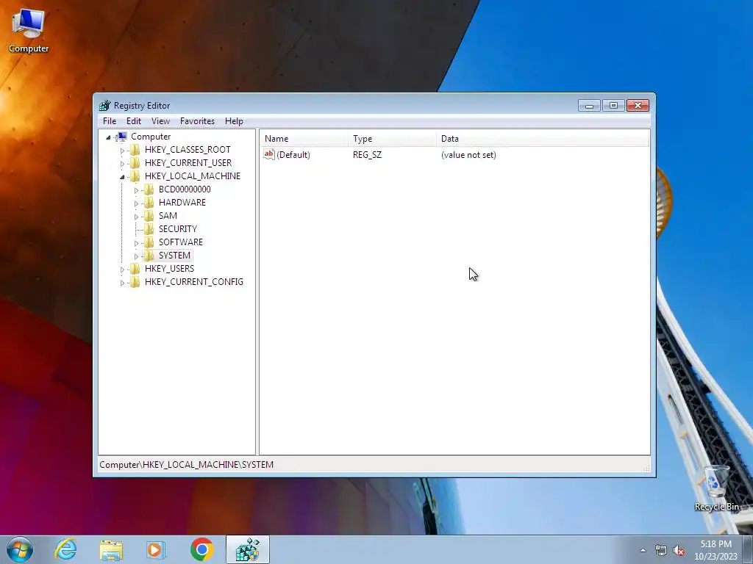
Task: Select the Computer tree label
Action: [x=151, y=137]
